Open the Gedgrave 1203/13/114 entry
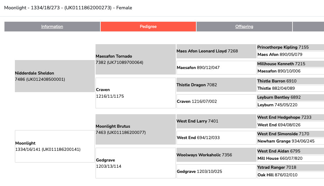 point(135,163)
